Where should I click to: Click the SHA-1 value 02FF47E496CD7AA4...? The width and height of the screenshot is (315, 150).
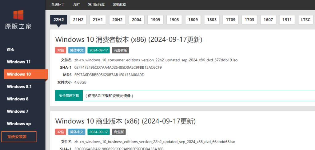(118, 67)
